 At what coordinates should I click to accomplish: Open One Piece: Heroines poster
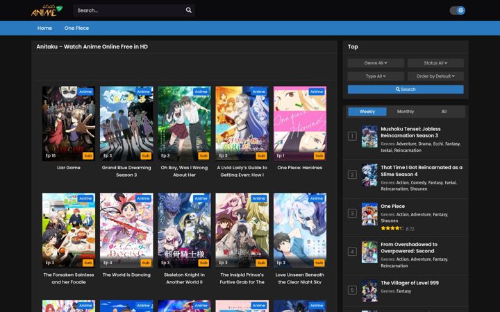[x=300, y=123]
